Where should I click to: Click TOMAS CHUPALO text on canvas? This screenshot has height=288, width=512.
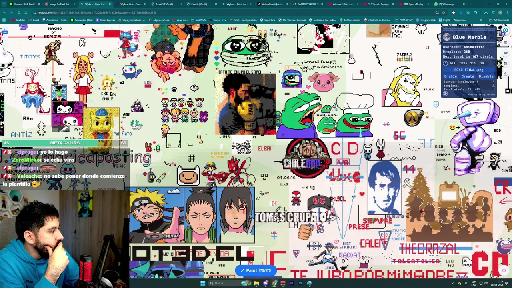[x=292, y=217]
